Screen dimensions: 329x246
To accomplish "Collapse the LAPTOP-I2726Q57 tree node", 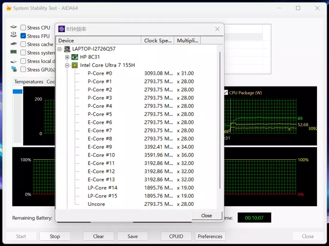I will pos(59,49).
